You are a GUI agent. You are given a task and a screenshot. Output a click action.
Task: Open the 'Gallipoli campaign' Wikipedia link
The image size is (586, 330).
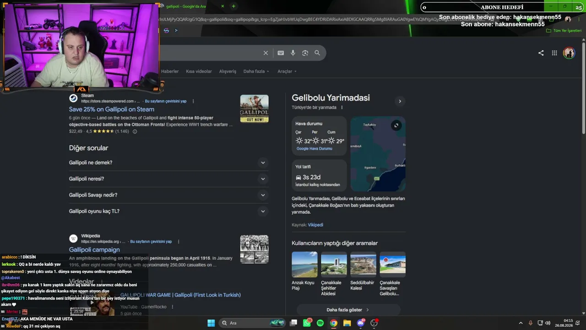pos(94,250)
